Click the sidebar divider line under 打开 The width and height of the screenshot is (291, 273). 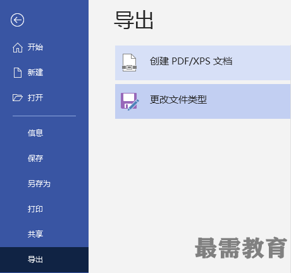(x=44, y=116)
